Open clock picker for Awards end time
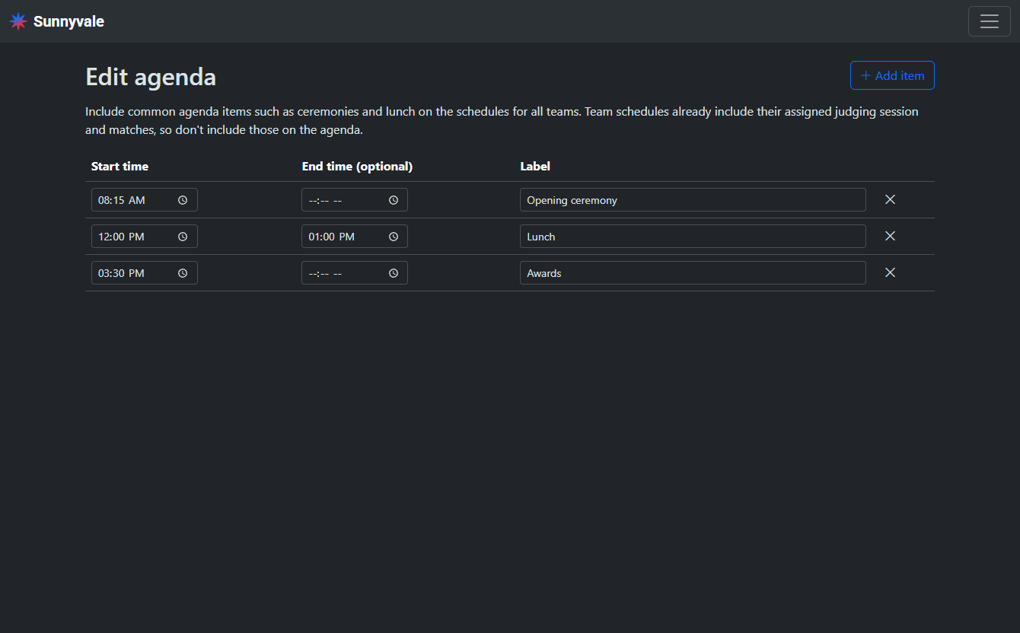 pyautogui.click(x=394, y=273)
